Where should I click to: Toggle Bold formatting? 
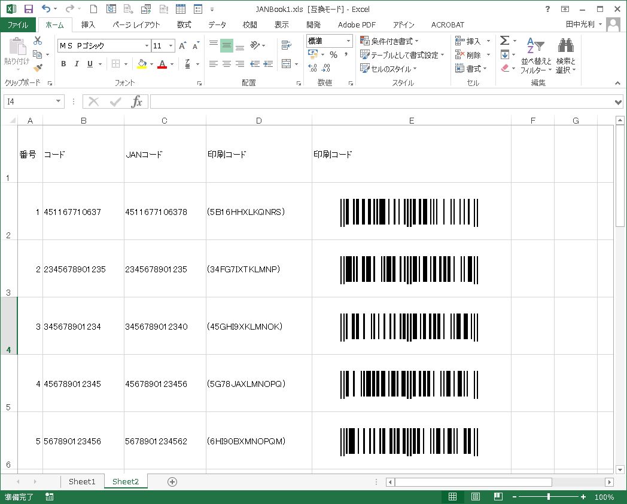(63, 64)
